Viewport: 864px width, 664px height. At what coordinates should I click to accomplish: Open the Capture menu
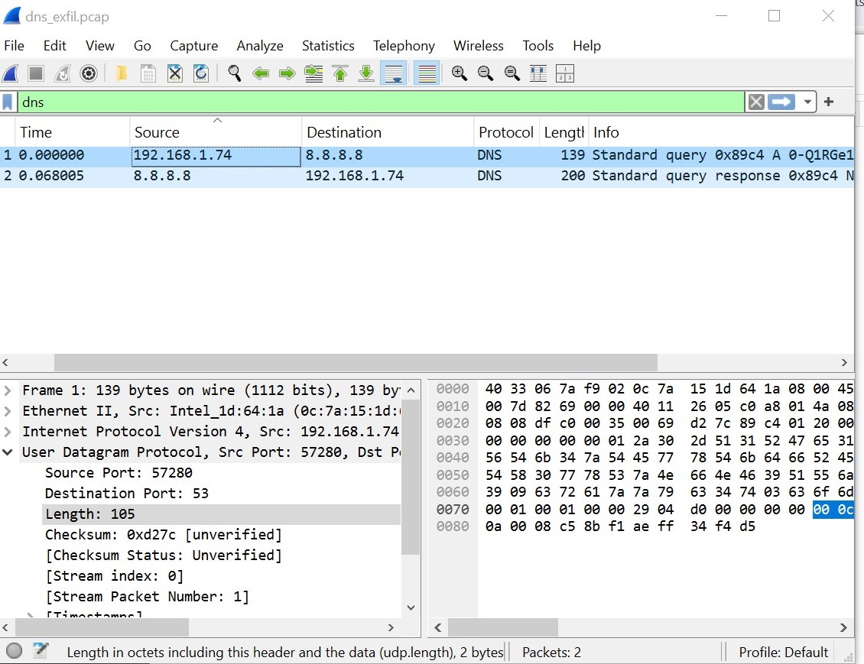point(194,46)
